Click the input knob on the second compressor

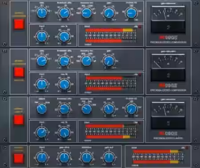pos(42,84)
